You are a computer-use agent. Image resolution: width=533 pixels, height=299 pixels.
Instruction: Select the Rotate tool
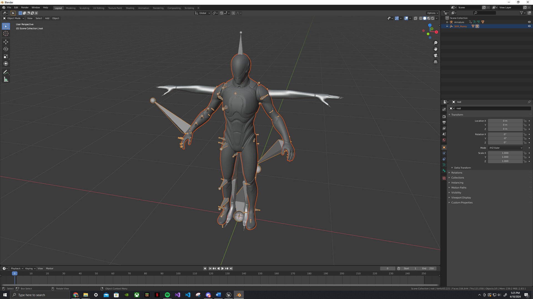[6, 49]
